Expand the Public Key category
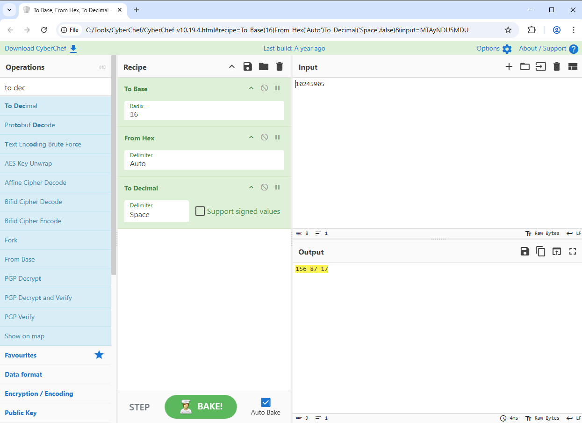582x423 pixels. pos(56,413)
